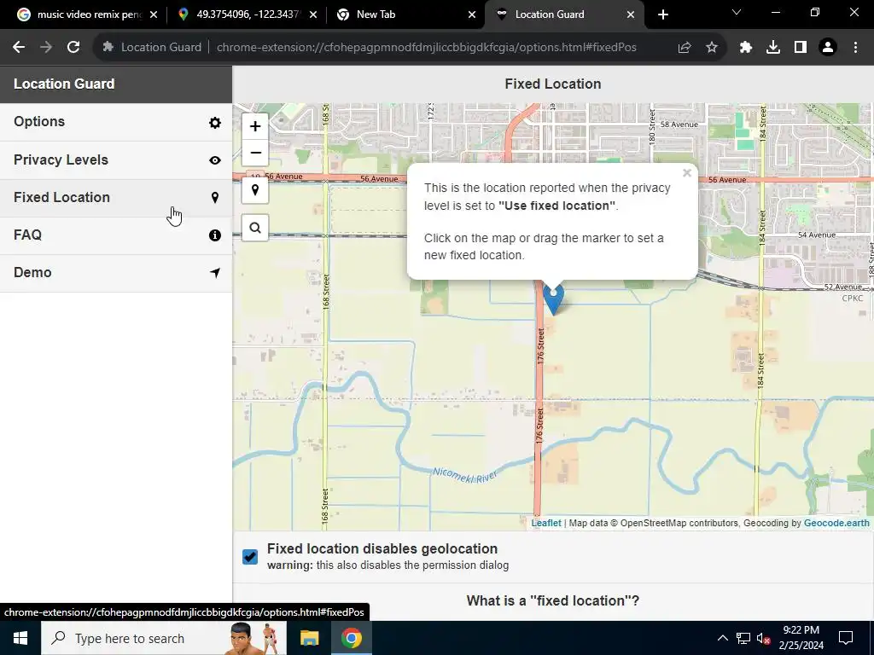This screenshot has width=874, height=655.
Task: Click the Location Guard sidebar header
Action: coord(116,84)
